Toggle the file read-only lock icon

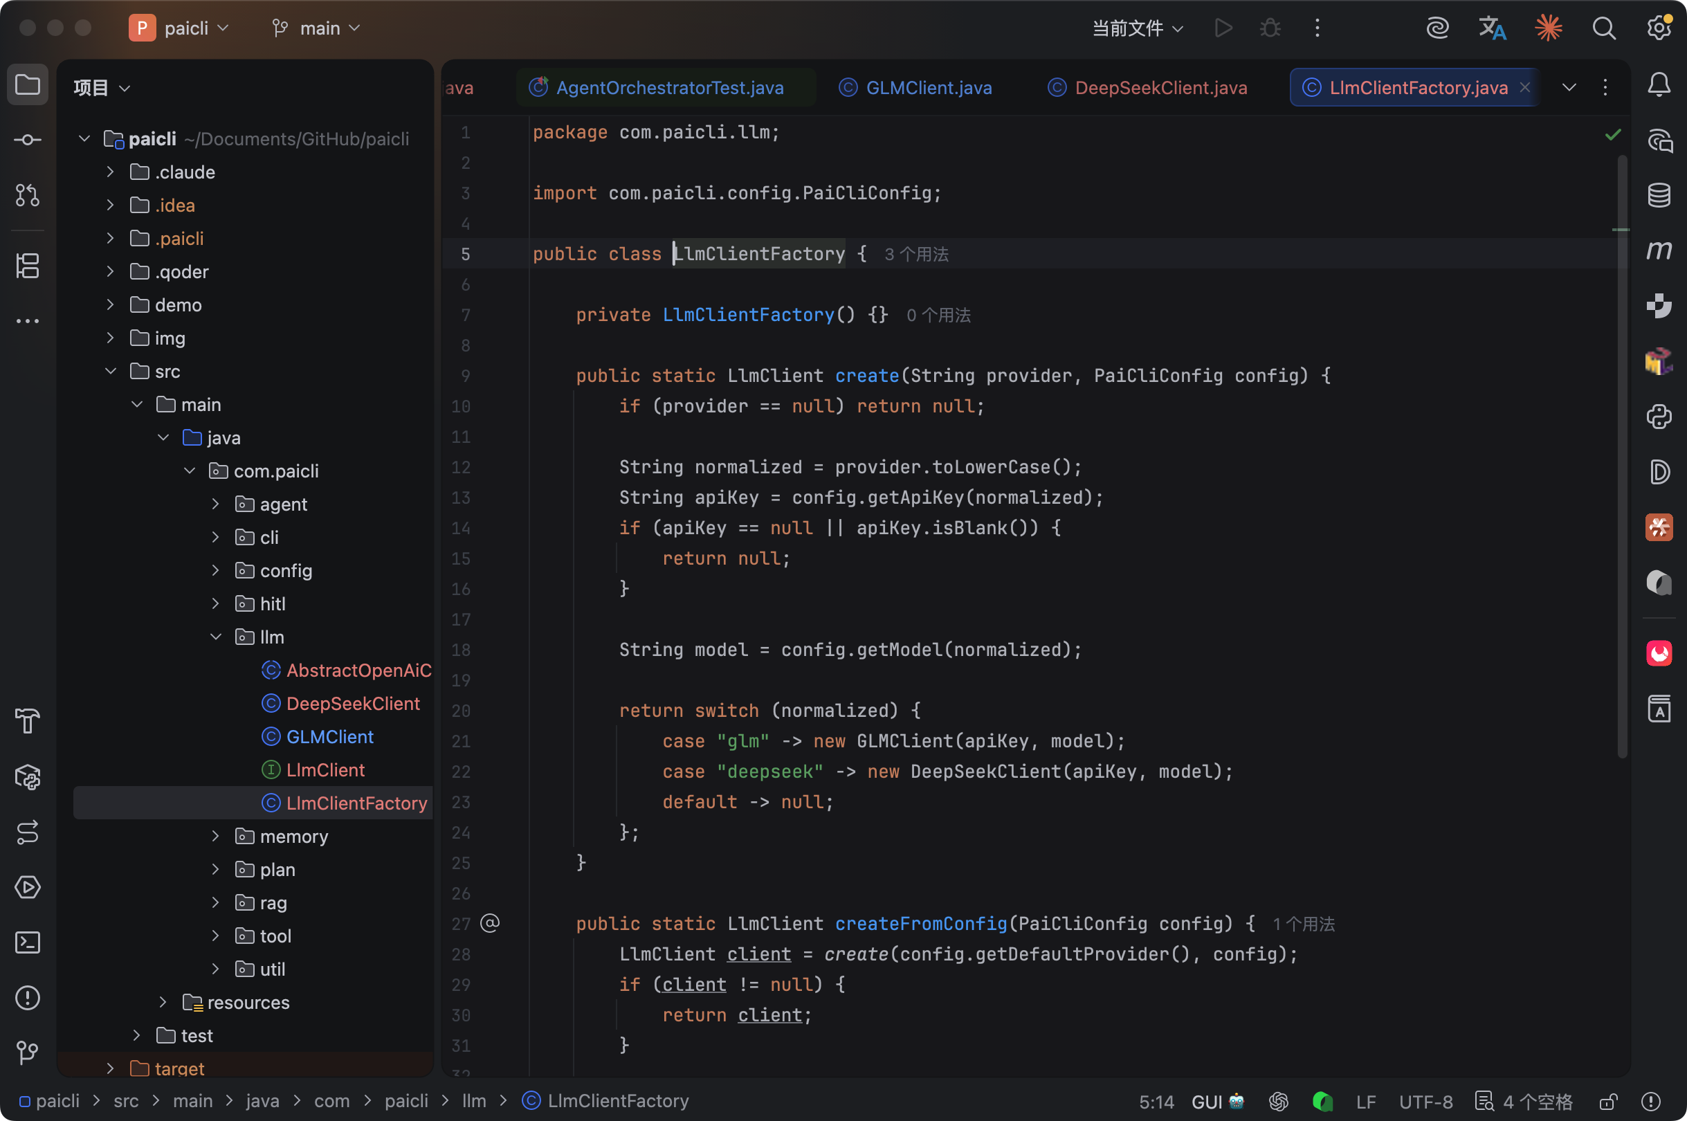tap(1608, 1102)
